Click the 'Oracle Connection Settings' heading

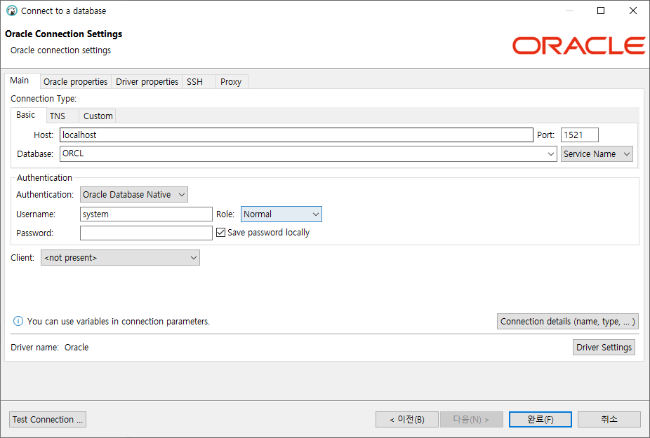pyautogui.click(x=63, y=34)
